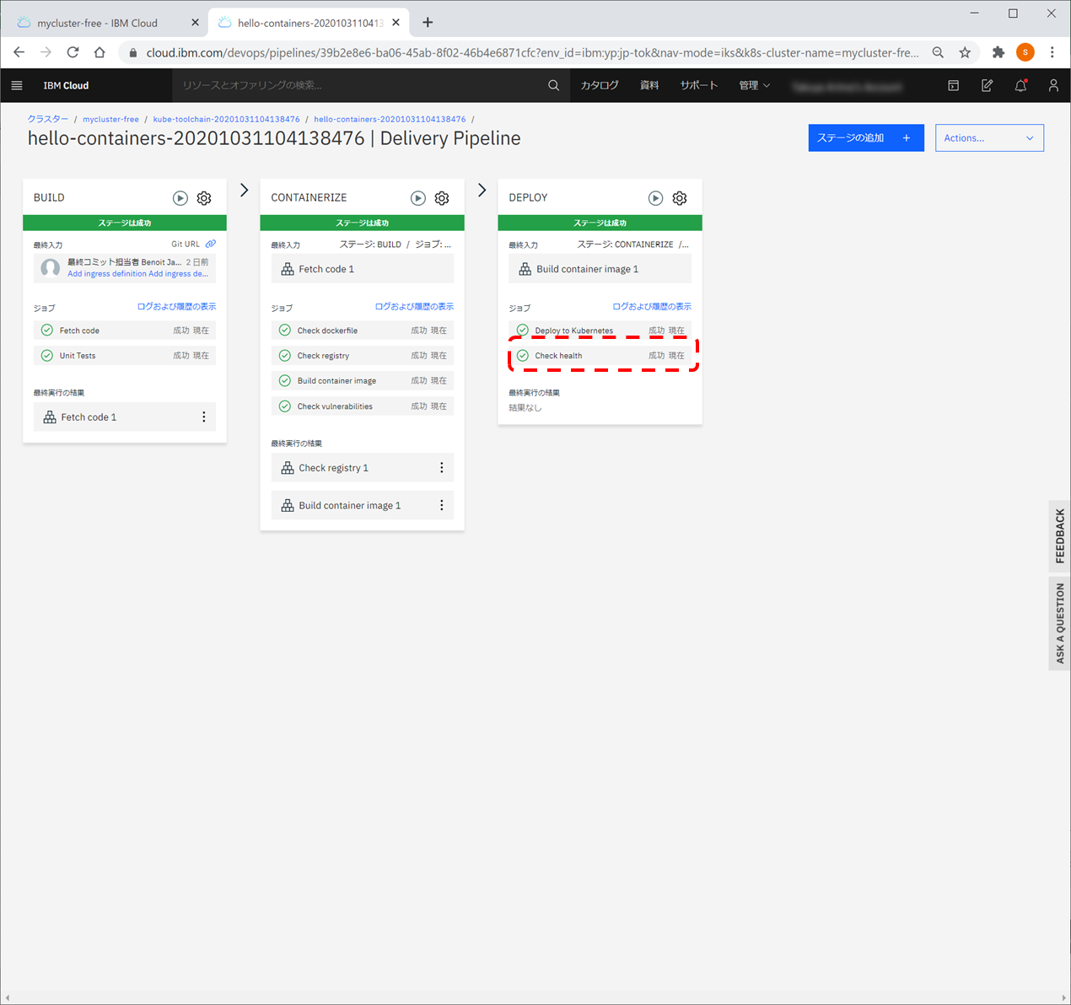The height and width of the screenshot is (1005, 1071).
Task: Open Check registry 1 options menu
Action: click(x=441, y=468)
